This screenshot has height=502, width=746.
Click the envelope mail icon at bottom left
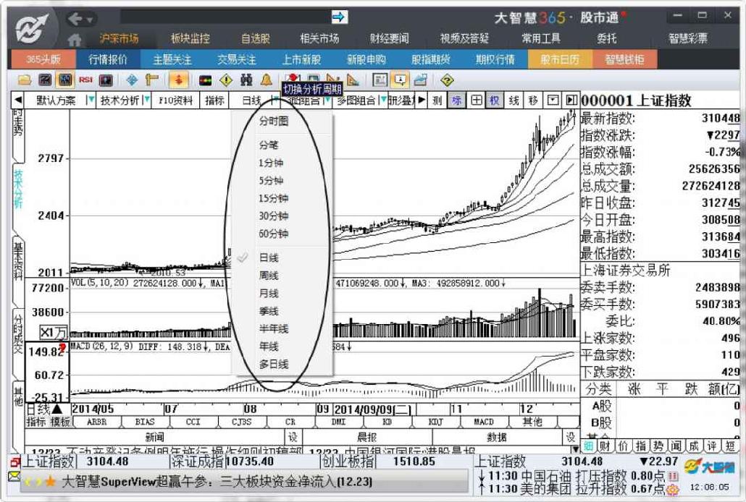tap(14, 475)
